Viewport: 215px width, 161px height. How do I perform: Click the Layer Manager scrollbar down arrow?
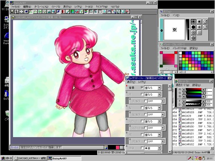(170, 151)
